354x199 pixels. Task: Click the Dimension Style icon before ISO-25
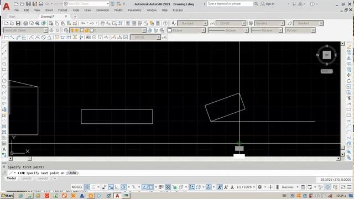pyautogui.click(x=212, y=23)
